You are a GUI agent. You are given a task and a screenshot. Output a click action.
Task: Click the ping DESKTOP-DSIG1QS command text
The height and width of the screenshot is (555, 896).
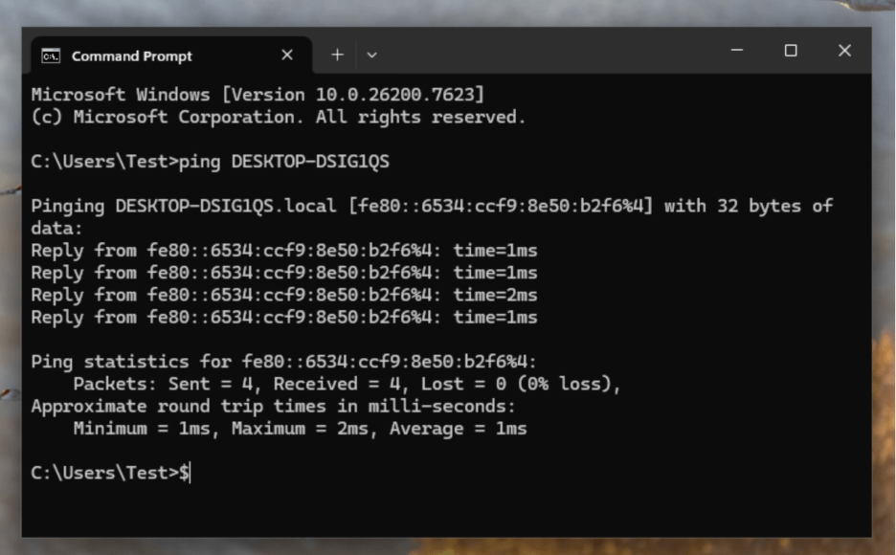tap(278, 161)
